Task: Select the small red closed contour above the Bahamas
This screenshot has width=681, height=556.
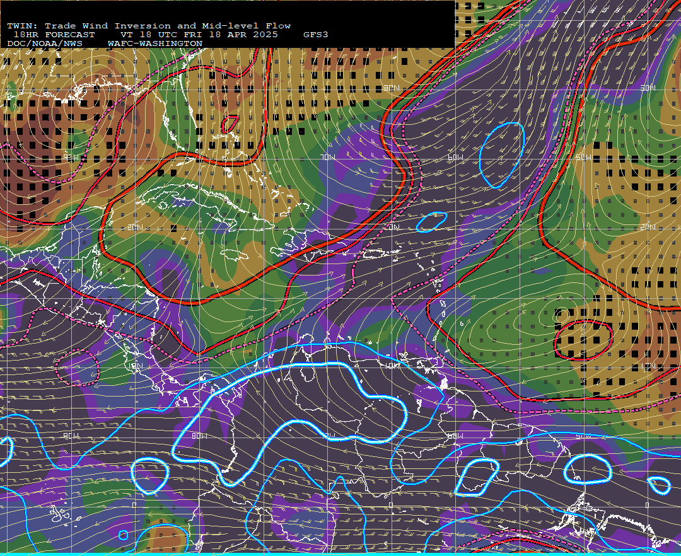Action: pyautogui.click(x=230, y=124)
